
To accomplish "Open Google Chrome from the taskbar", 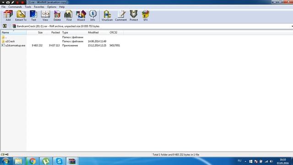I will tap(33, 161).
